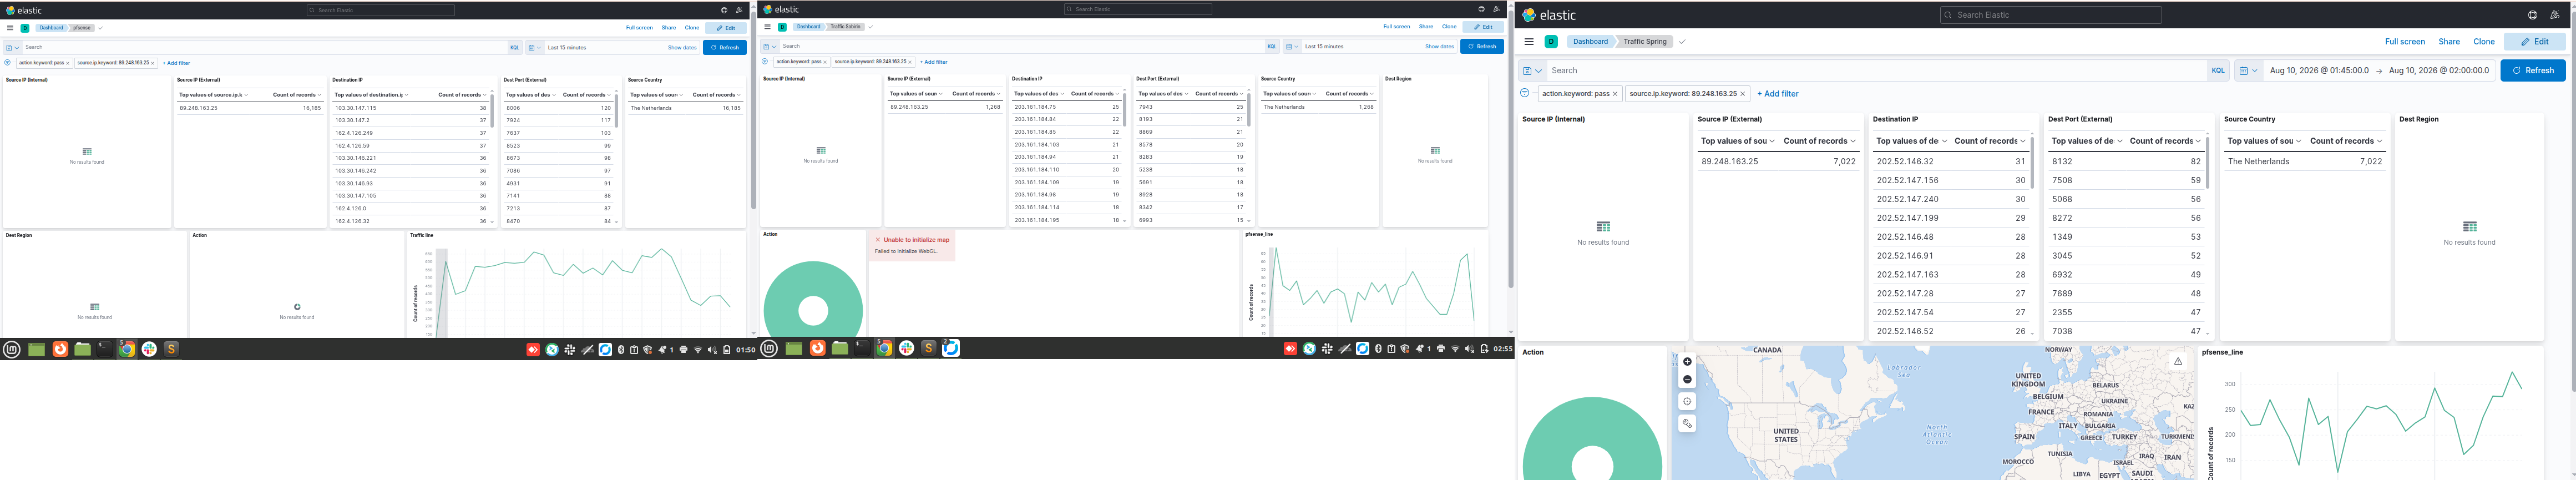Click start date 'Aug 10, 2026 @ 01:45:00.0'
Image resolution: width=2576 pixels, height=480 pixels.
pos(2319,71)
